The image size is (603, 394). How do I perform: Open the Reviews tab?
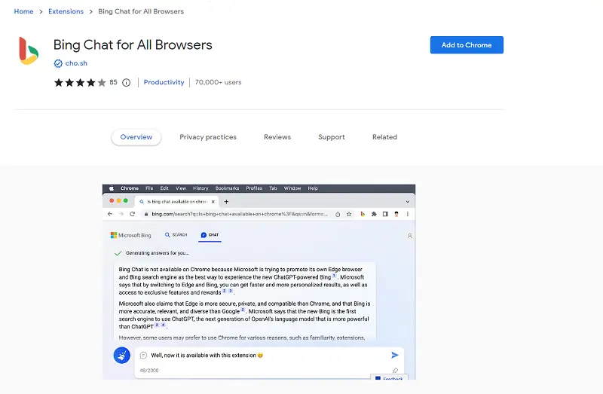[277, 137]
